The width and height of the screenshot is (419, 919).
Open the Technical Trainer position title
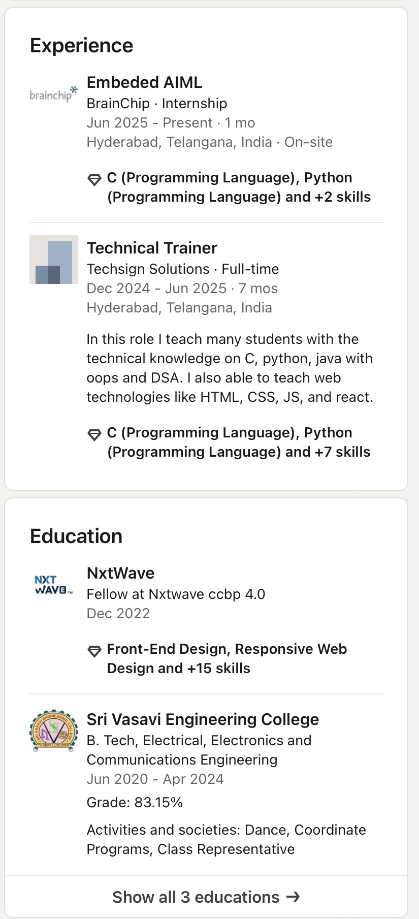pos(152,248)
